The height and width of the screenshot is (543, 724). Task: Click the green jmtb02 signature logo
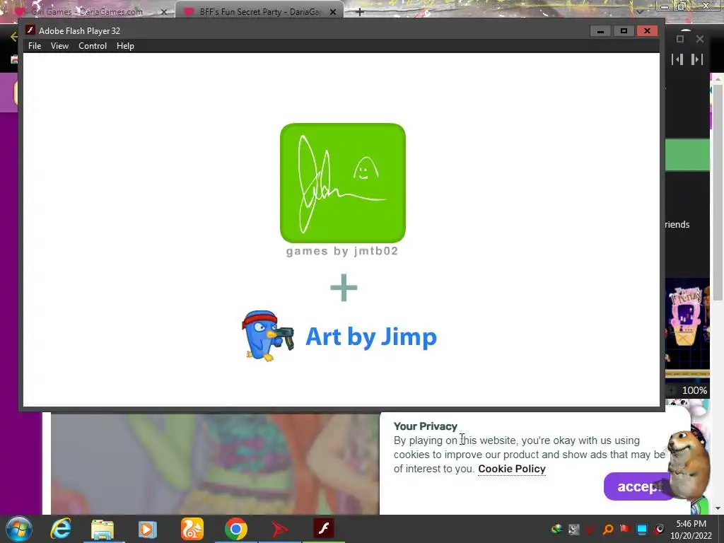343,183
